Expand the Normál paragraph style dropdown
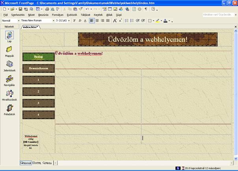238x171 pixels. [x=18, y=20]
